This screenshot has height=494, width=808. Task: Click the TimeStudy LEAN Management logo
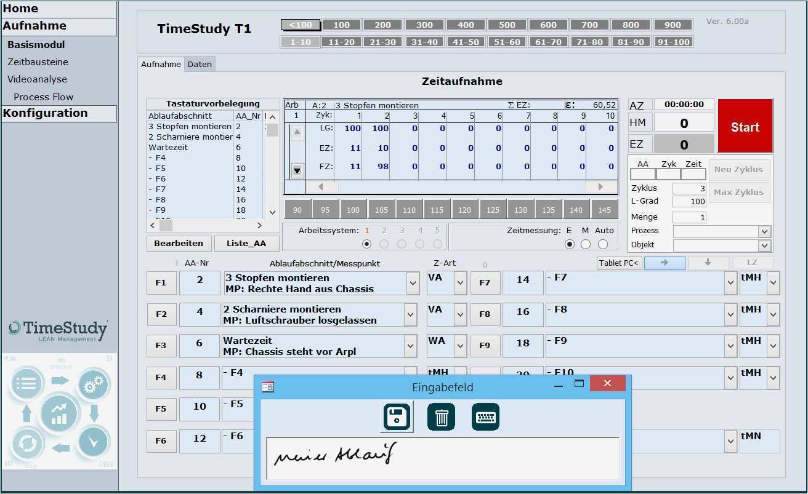(59, 330)
